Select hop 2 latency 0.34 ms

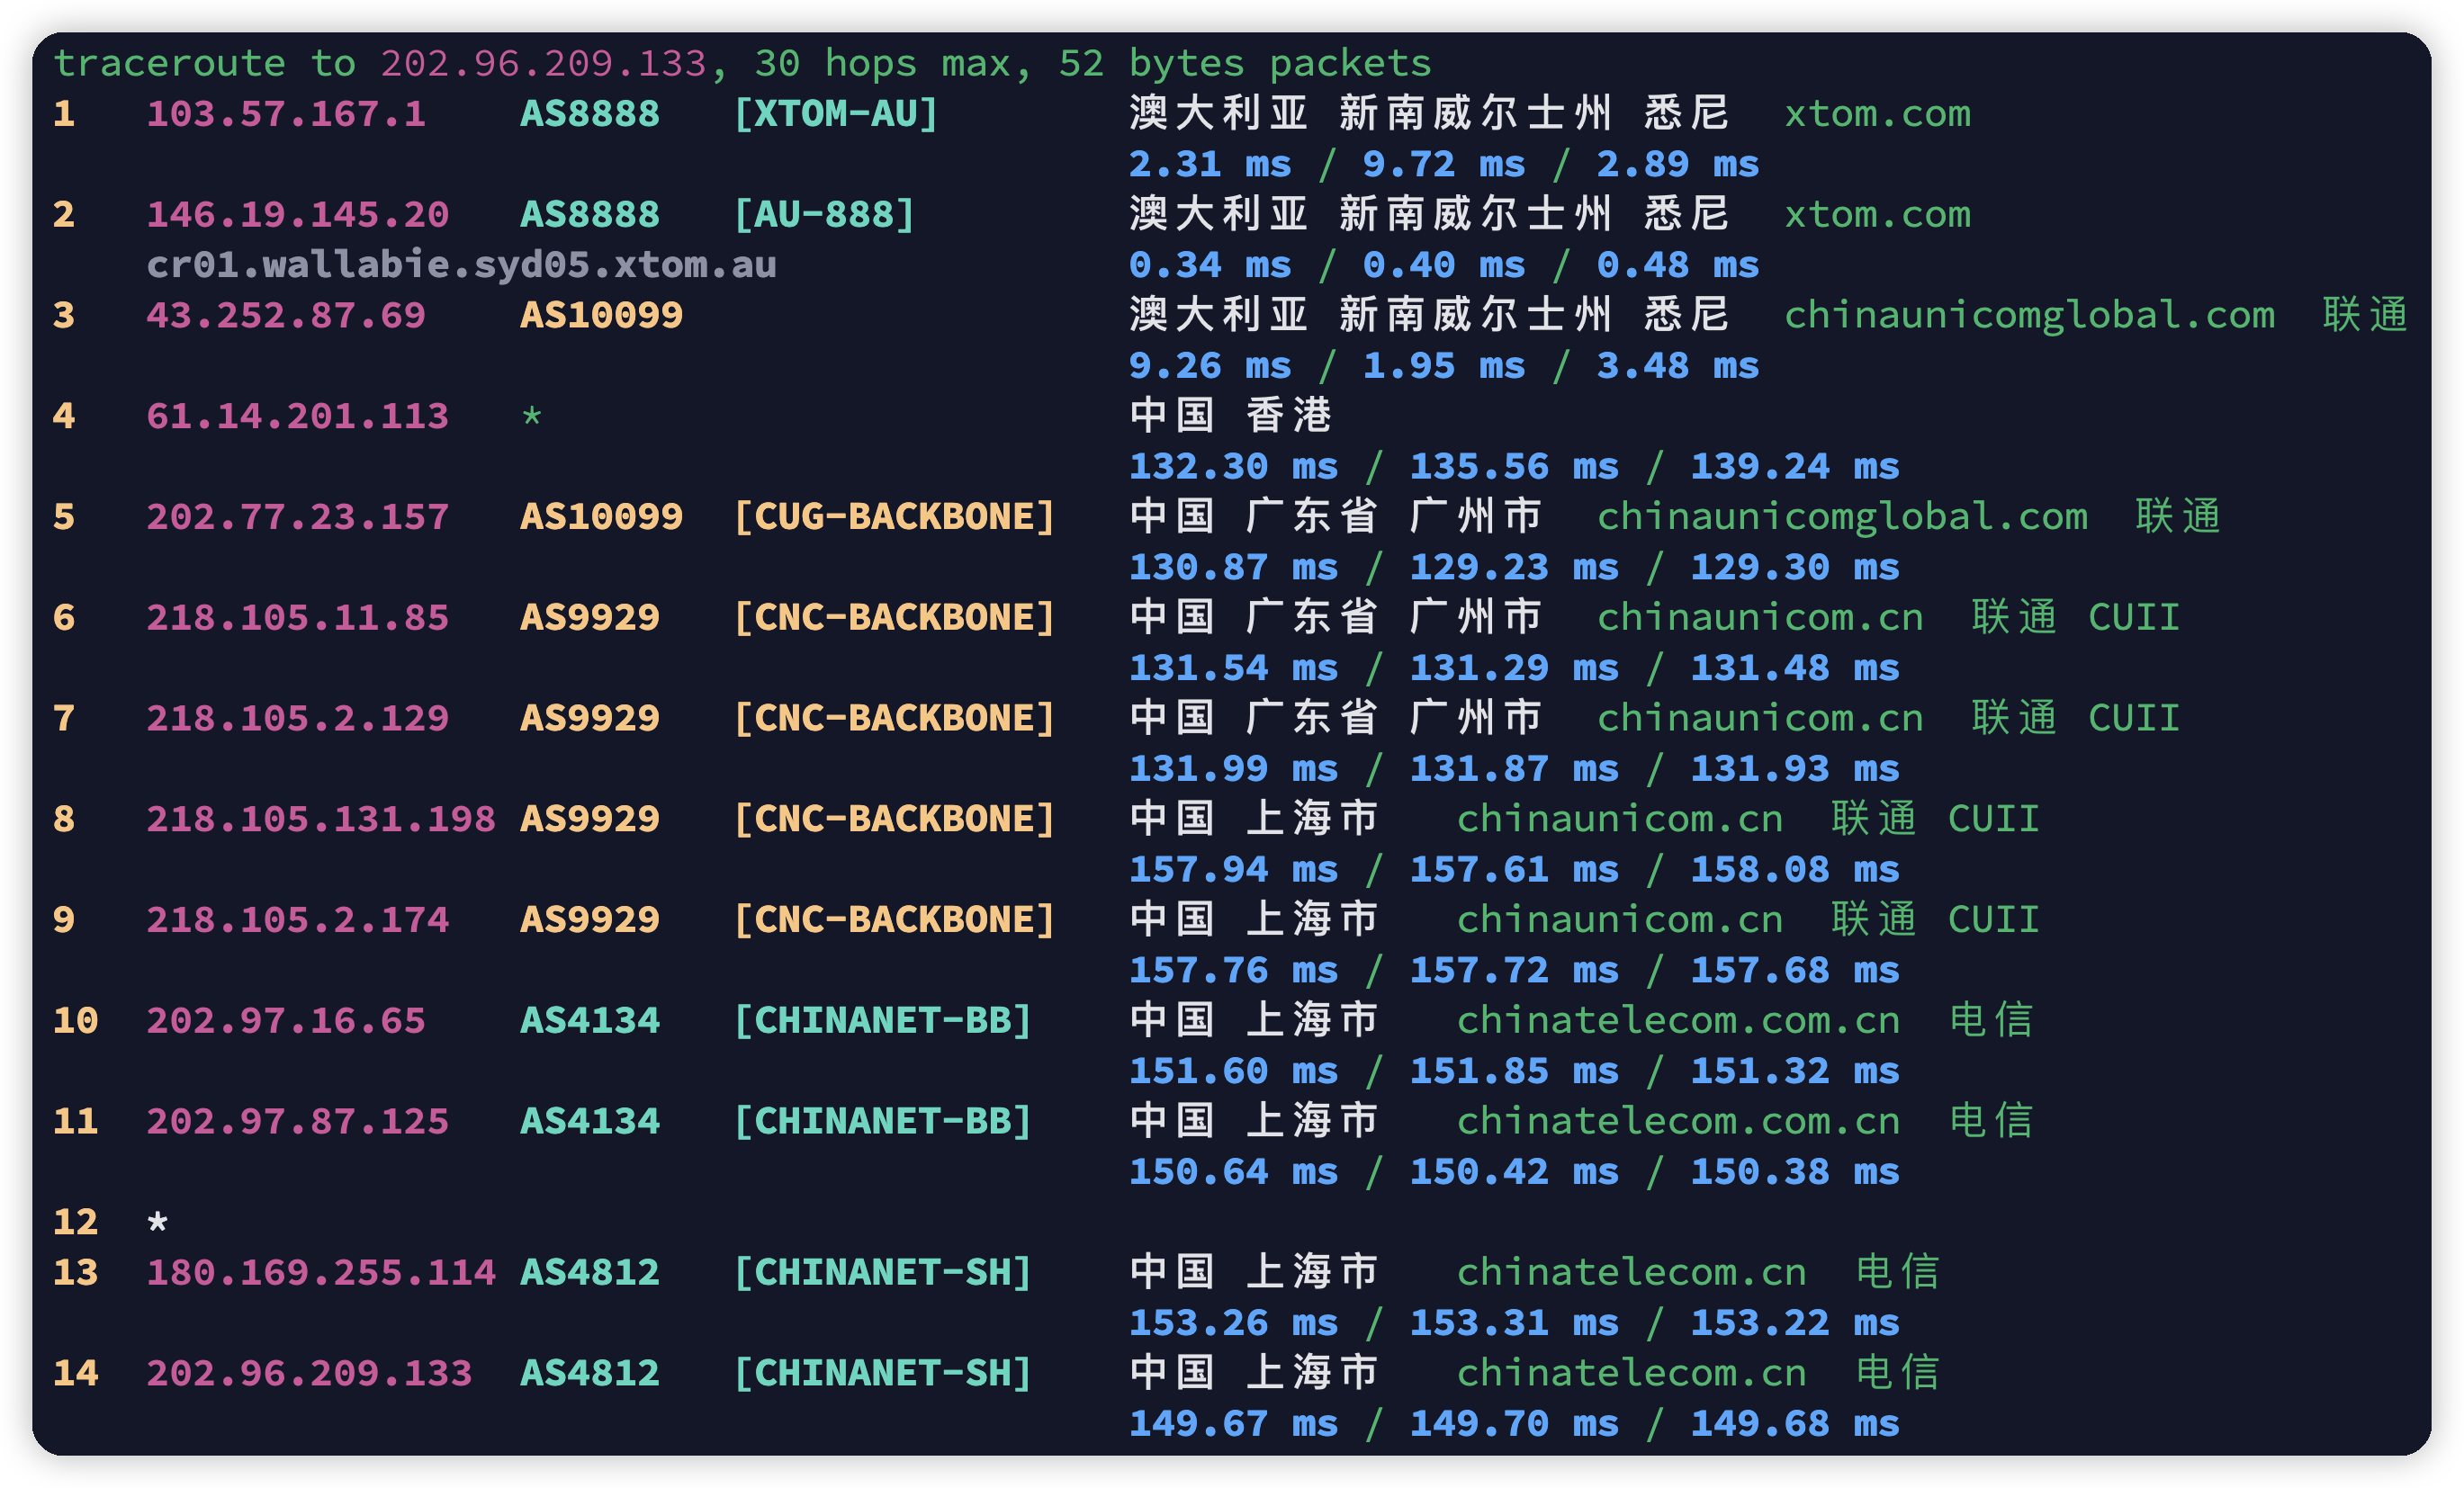point(1209,265)
